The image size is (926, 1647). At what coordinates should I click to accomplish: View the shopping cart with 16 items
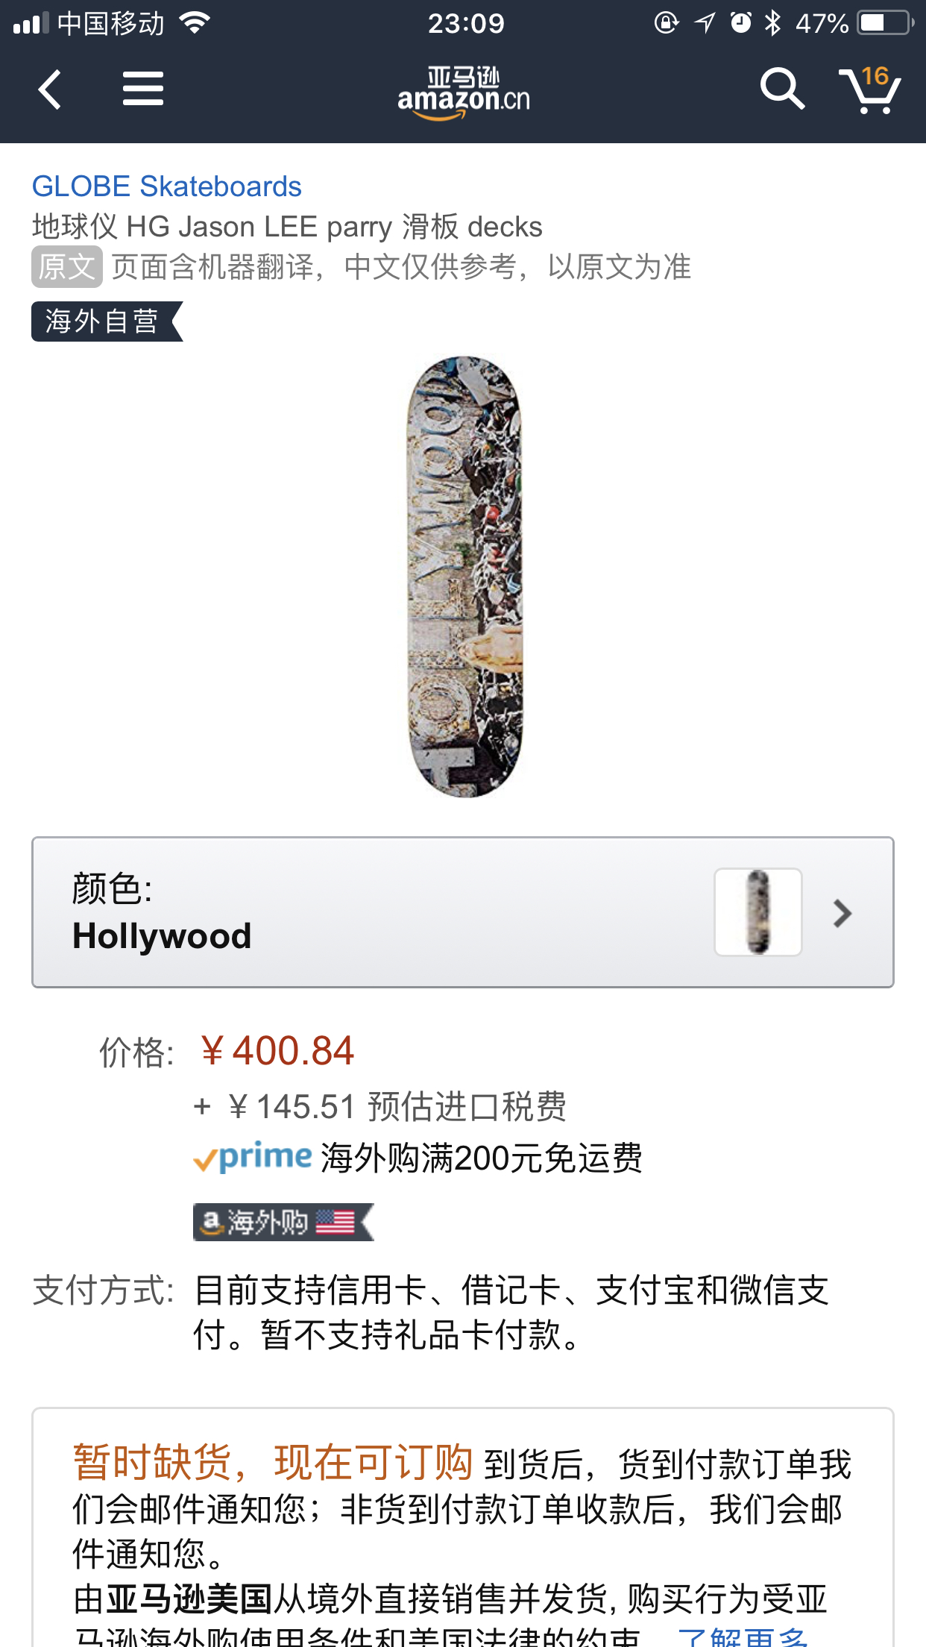click(x=870, y=90)
